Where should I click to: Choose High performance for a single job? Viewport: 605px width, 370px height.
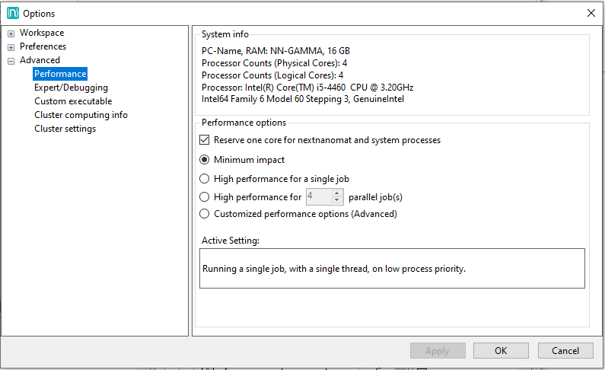[204, 179]
